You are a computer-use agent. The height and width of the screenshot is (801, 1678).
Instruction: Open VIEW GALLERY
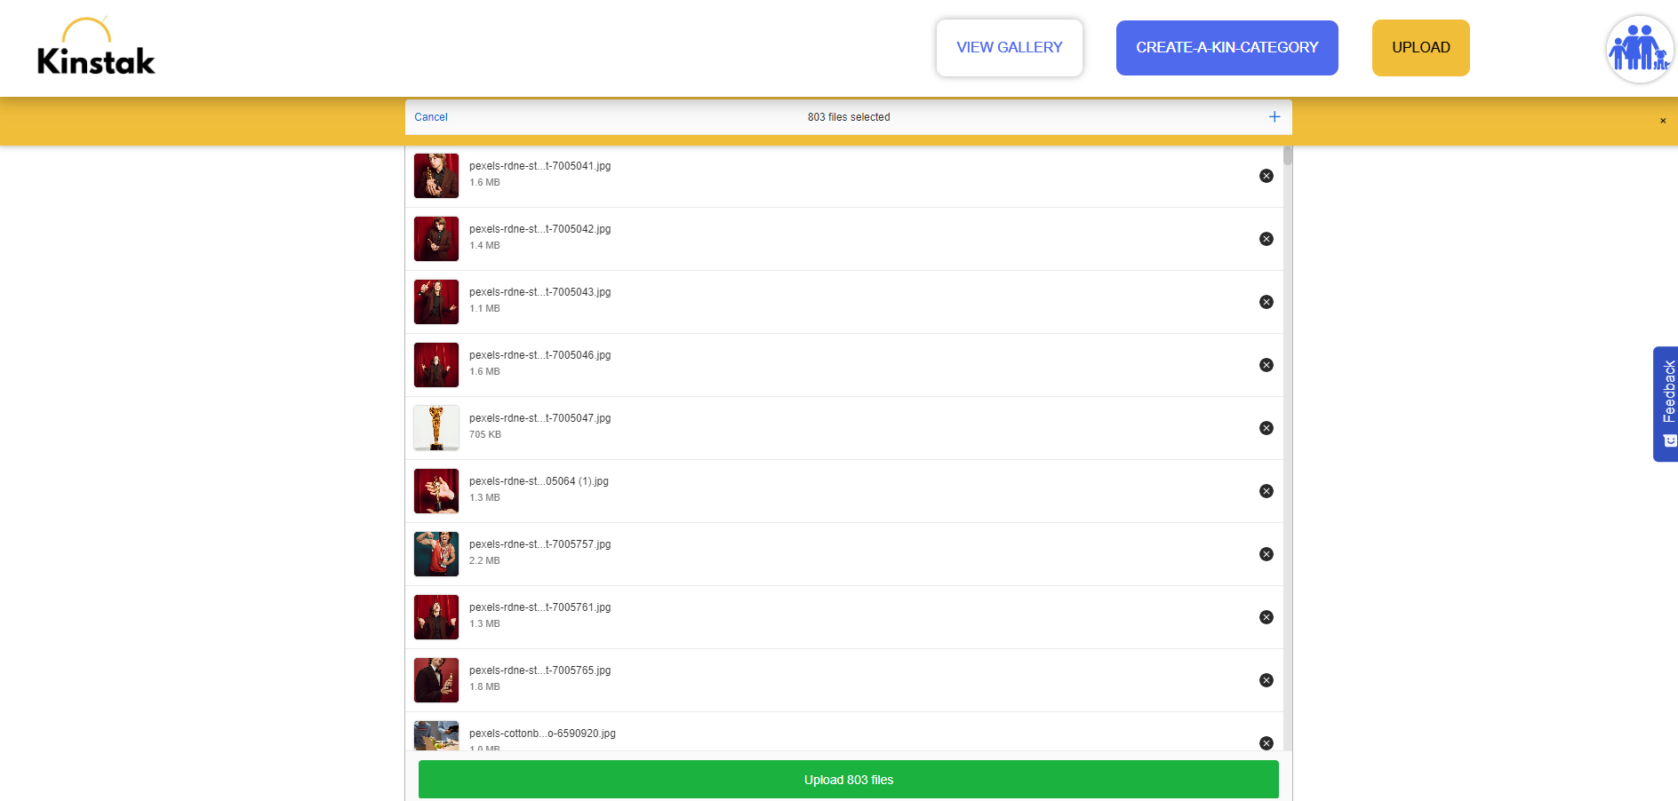pyautogui.click(x=1009, y=47)
